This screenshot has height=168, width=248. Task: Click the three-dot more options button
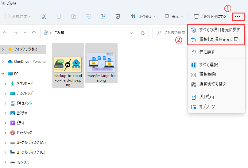[238, 17]
